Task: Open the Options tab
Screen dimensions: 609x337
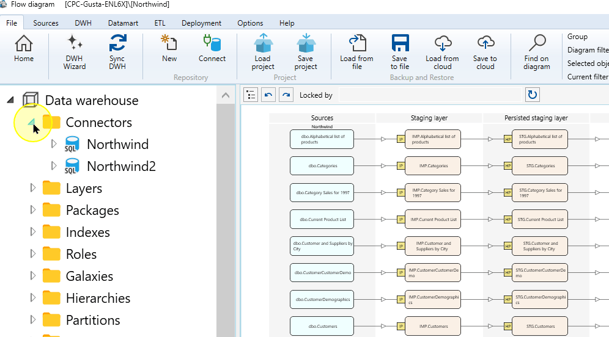Action: [250, 23]
